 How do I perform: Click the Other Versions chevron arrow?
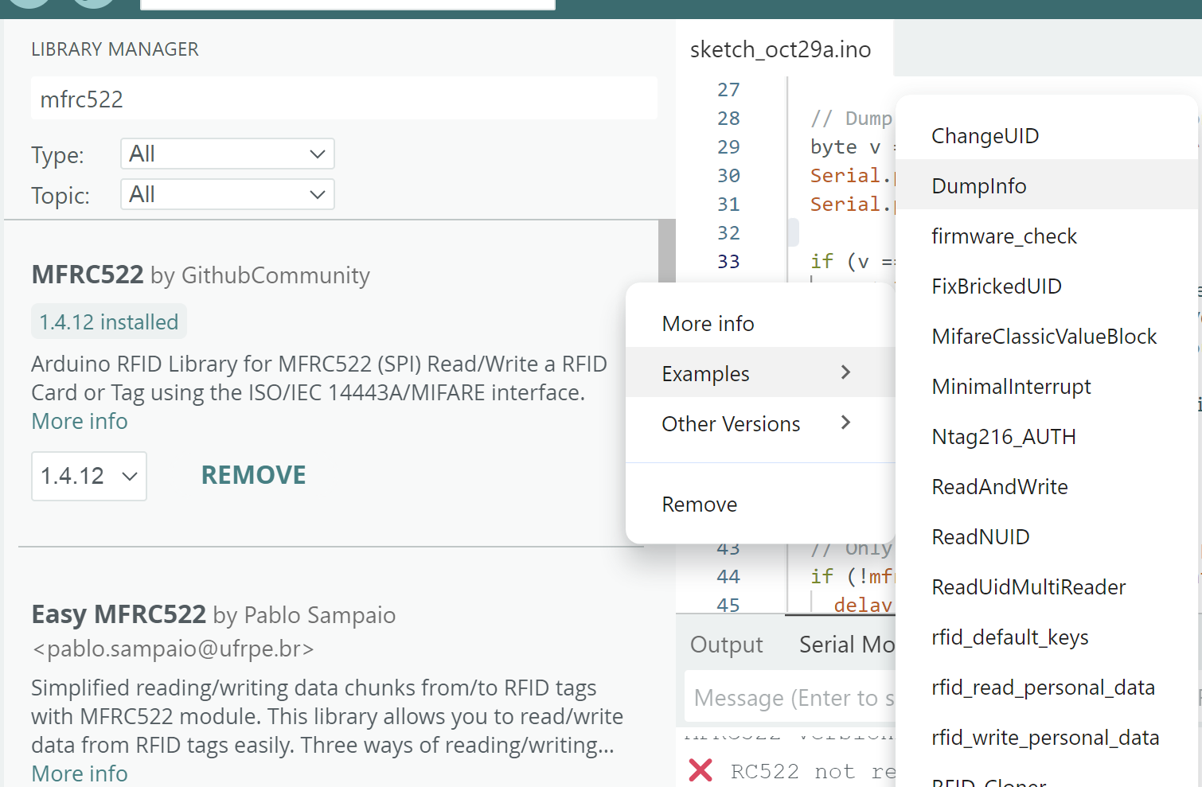[845, 423]
